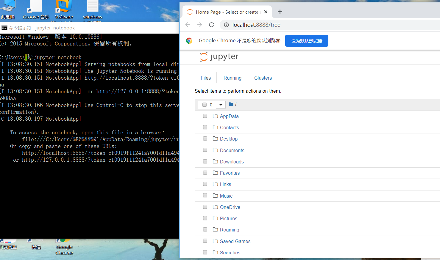Check the checkbox next to Desktop
440x260 pixels.
[205, 138]
